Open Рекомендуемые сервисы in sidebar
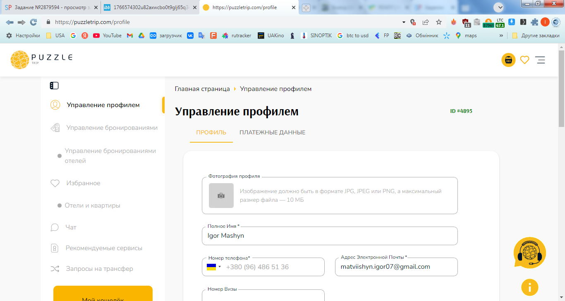 point(96,248)
